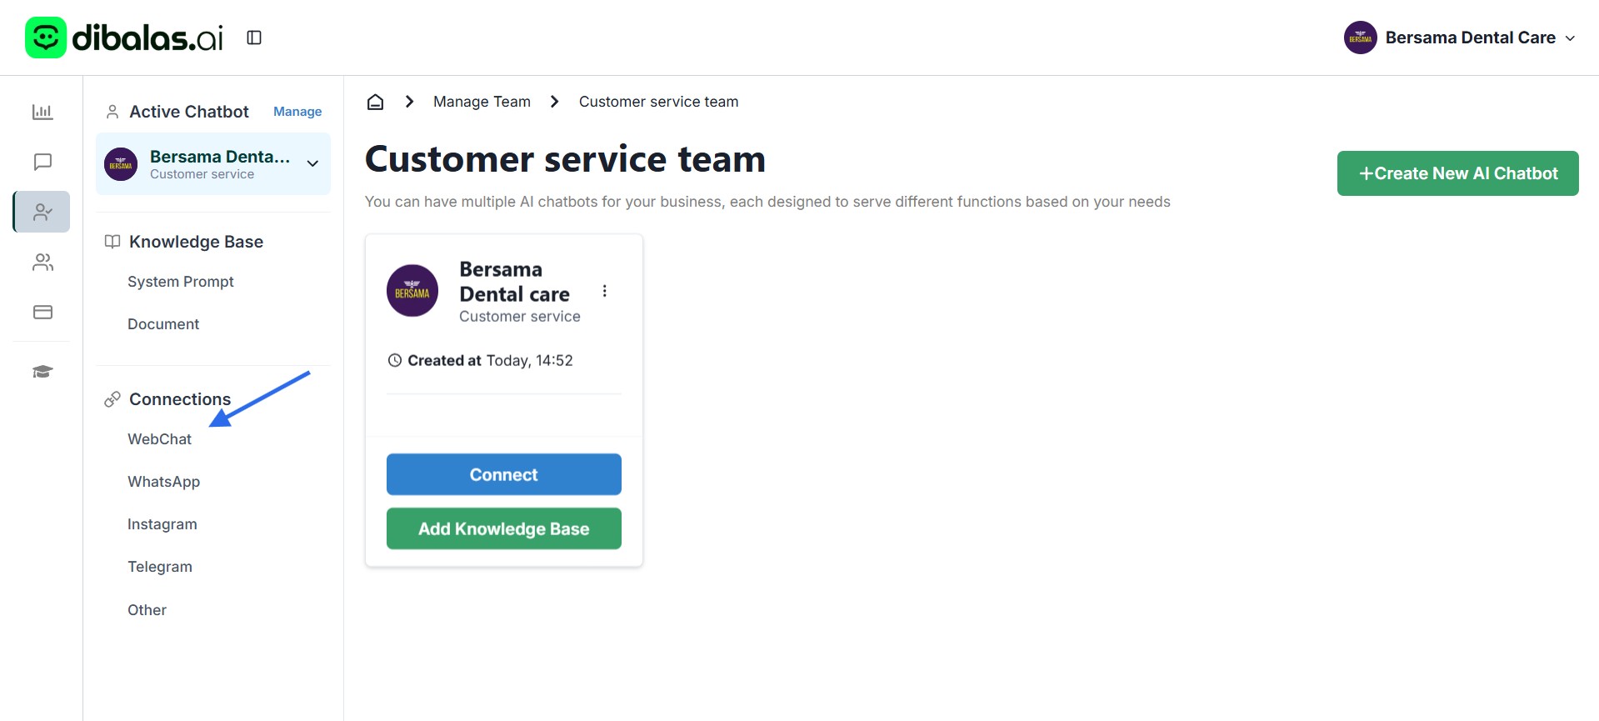
Task: Open the three-dot menu on chatbot card
Action: (605, 291)
